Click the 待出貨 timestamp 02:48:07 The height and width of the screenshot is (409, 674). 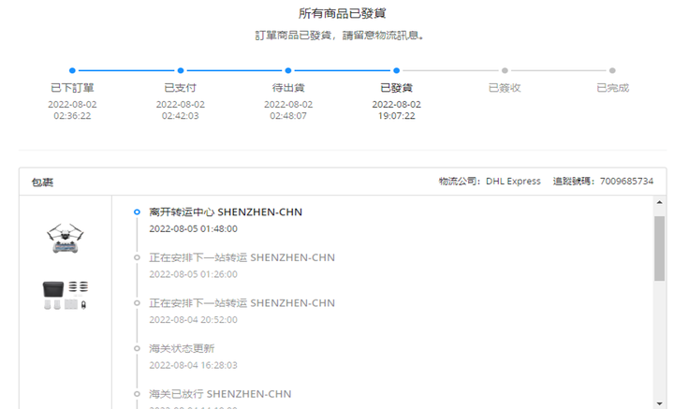tap(288, 116)
